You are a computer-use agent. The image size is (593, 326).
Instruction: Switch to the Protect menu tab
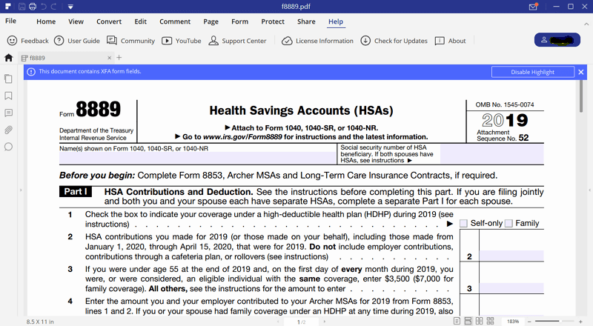pyautogui.click(x=273, y=21)
